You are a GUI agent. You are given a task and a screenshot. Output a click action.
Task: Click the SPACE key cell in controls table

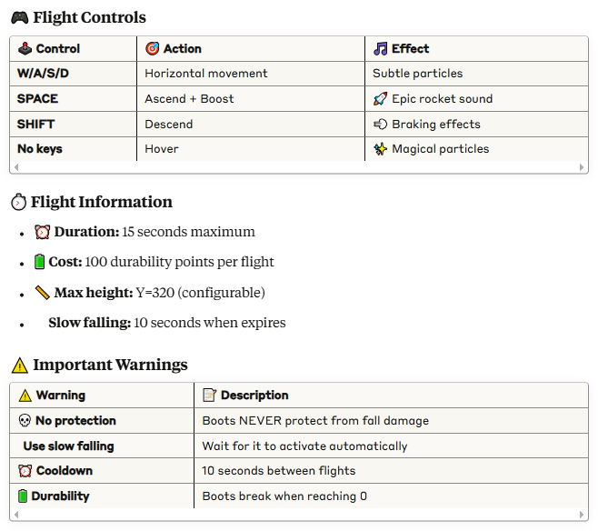coord(37,99)
